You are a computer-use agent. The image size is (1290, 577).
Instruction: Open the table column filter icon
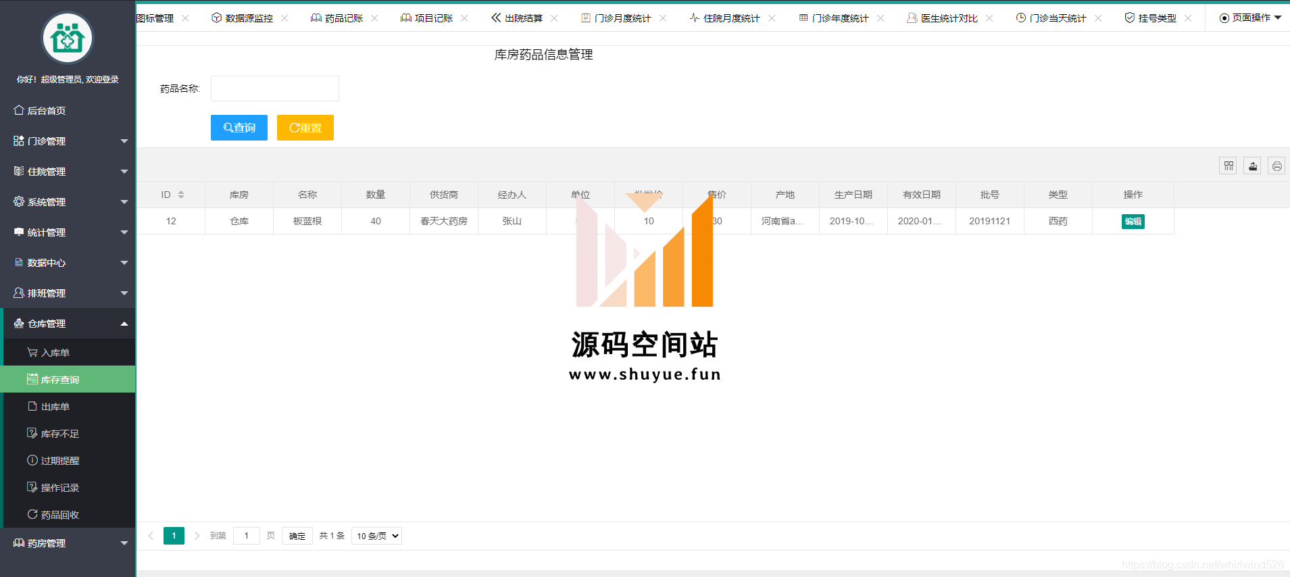pyautogui.click(x=1229, y=166)
